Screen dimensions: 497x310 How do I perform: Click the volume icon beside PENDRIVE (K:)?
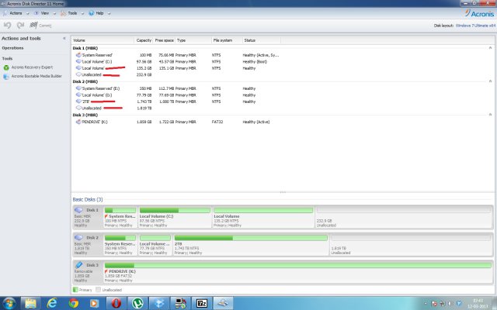[78, 122]
